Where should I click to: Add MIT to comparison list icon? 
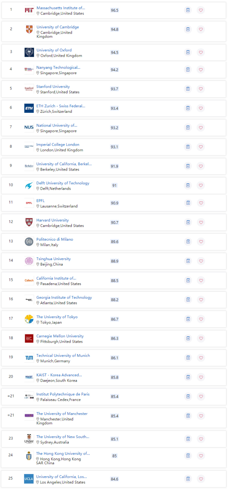click(188, 10)
